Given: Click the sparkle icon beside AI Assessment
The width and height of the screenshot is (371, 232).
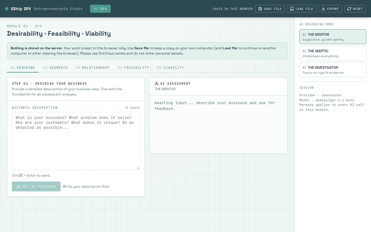Looking at the screenshot, I should (x=157, y=84).
